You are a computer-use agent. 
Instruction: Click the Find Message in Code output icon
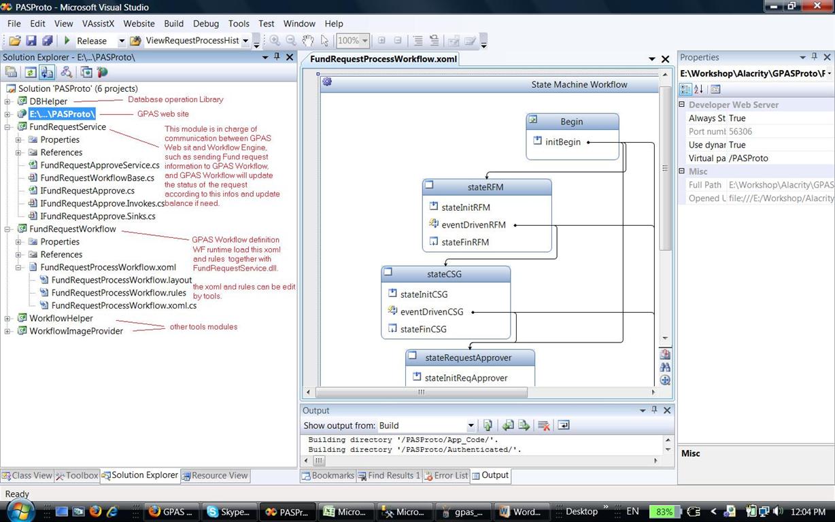coord(488,425)
